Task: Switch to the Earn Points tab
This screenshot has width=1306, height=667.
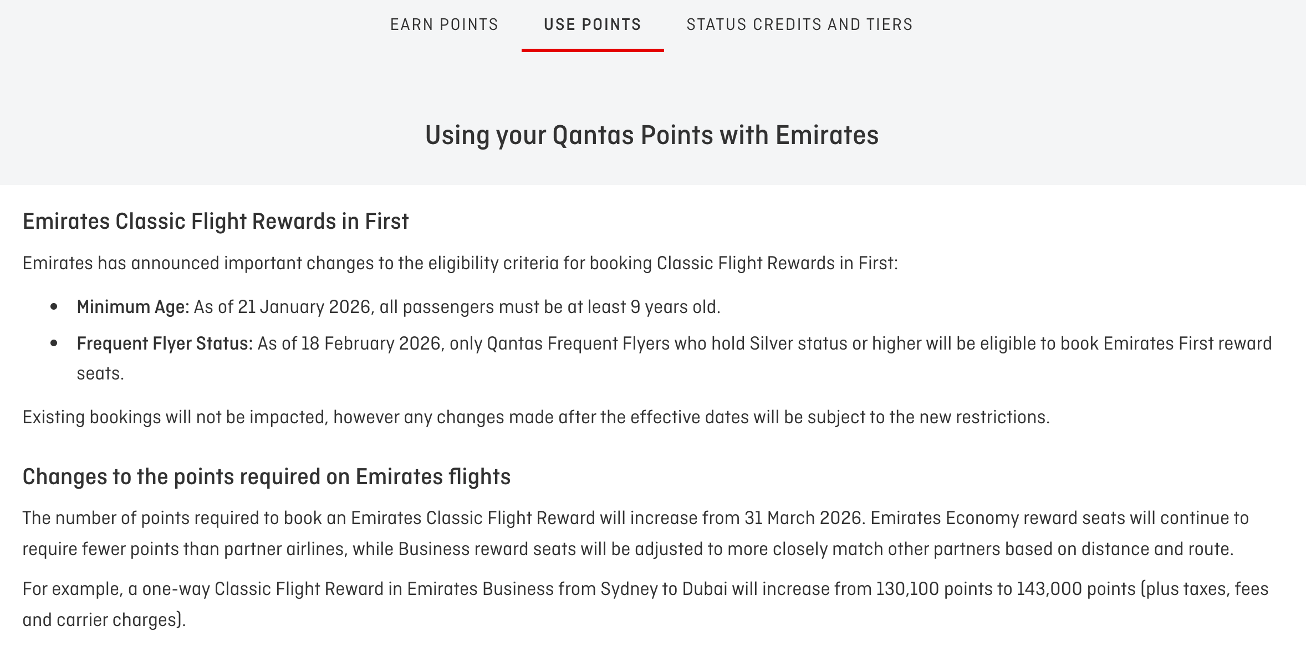Action: [444, 25]
